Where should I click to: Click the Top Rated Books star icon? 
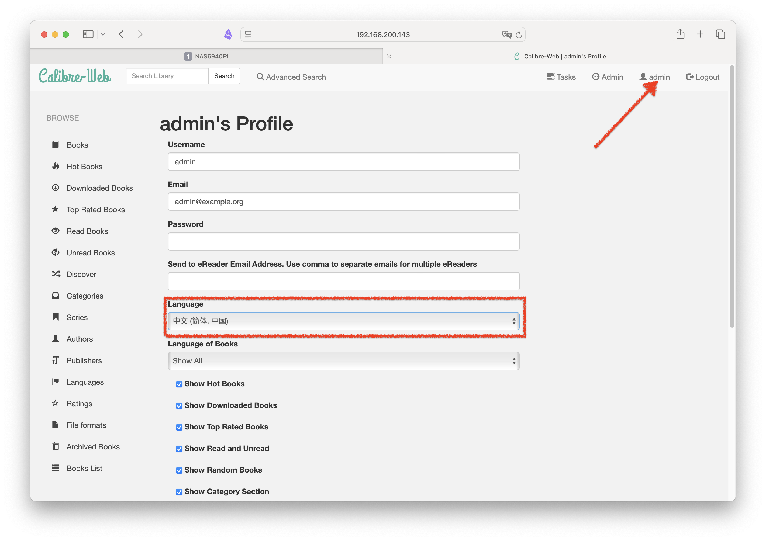point(55,209)
